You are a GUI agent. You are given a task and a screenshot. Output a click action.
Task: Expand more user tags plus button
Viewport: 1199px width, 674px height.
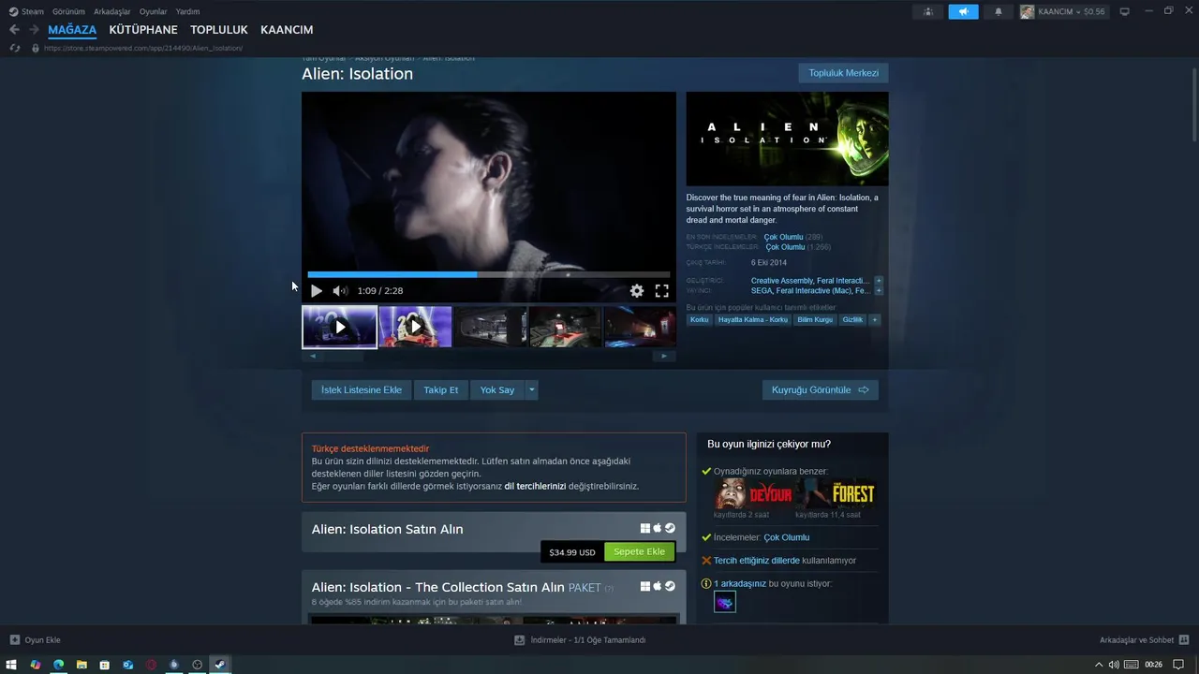875,320
